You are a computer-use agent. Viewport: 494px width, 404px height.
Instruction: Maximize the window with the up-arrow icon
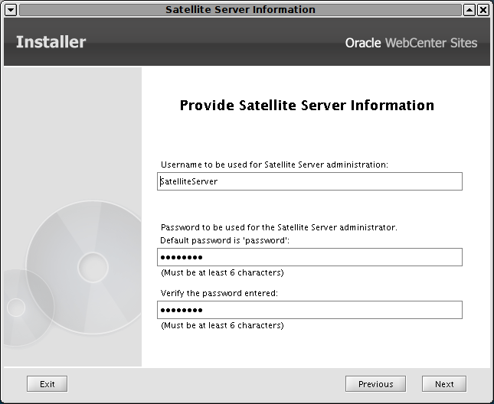point(469,10)
